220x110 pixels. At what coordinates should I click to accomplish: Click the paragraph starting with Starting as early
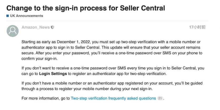112,50
